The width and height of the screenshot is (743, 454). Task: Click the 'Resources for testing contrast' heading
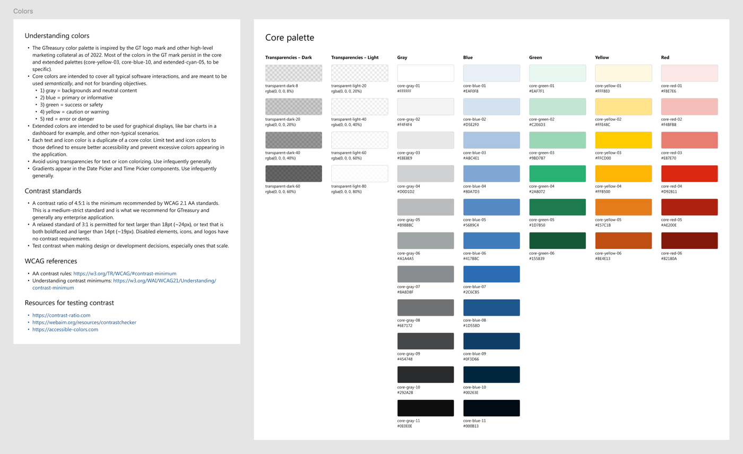pos(70,303)
